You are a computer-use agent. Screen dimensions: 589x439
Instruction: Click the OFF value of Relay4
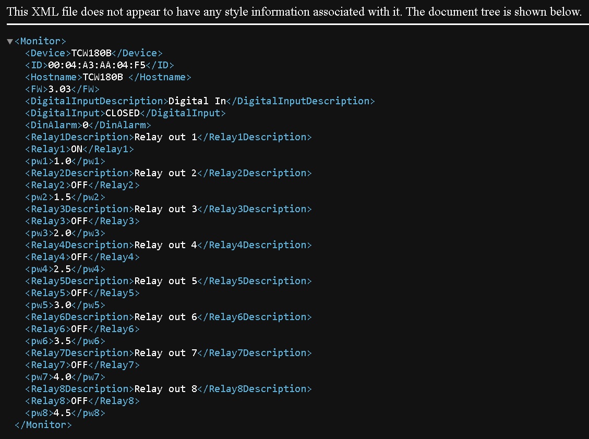click(79, 257)
